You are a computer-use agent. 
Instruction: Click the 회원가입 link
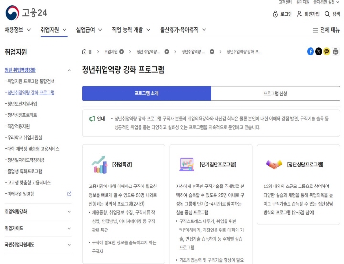point(312,14)
